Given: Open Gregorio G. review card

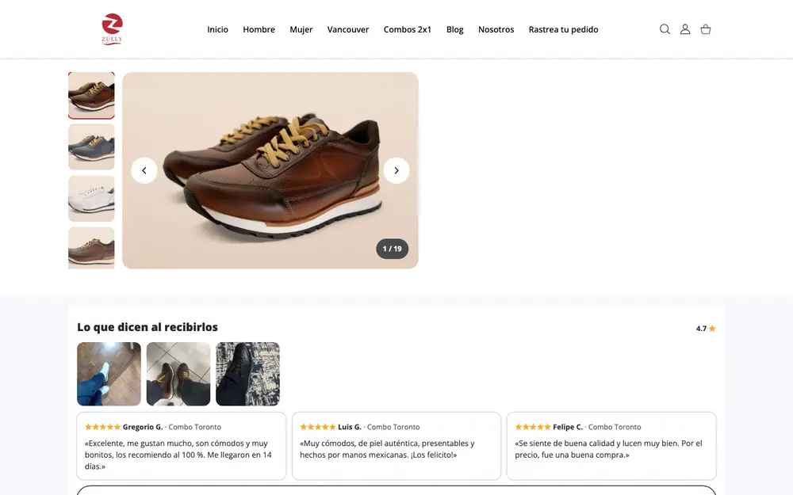Looking at the screenshot, I should click(181, 446).
